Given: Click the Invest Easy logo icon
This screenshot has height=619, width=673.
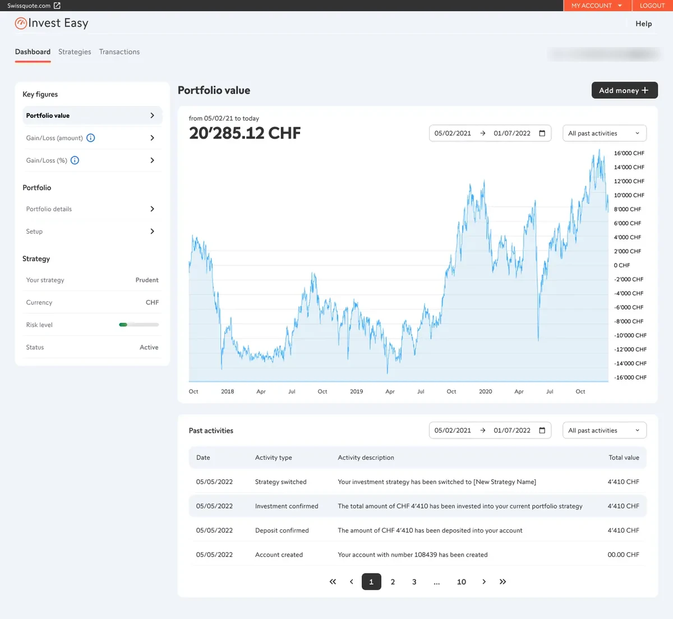Looking at the screenshot, I should (21, 24).
